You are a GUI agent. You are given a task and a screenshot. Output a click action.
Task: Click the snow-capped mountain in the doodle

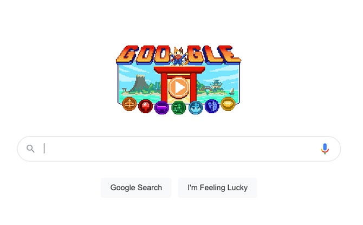click(x=140, y=84)
